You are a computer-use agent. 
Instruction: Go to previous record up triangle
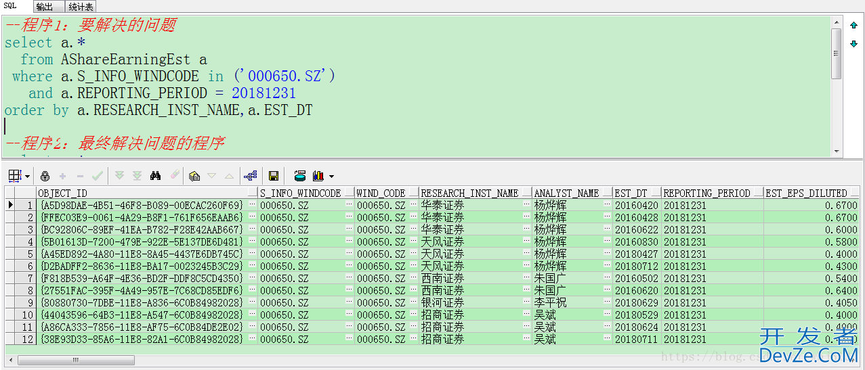pos(229,176)
